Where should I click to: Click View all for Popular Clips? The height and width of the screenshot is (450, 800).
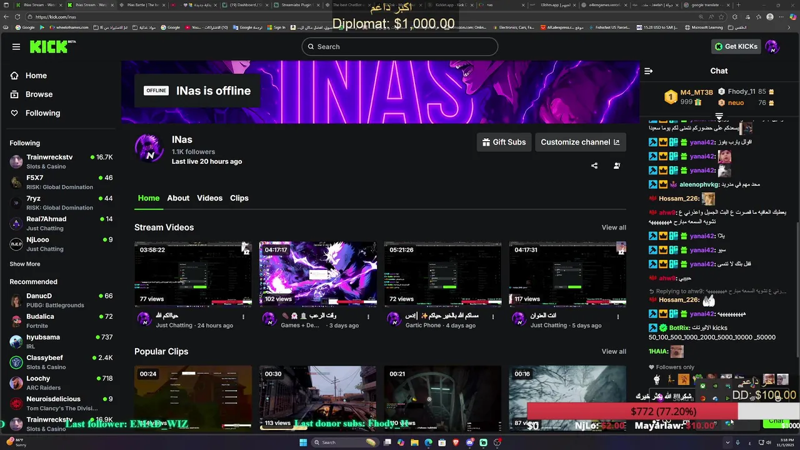(x=614, y=352)
